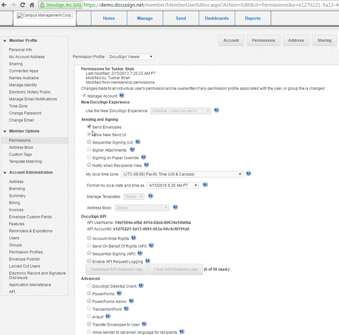The height and width of the screenshot is (335, 339).
Task: Open help for Manage Account permission
Action: (122, 95)
